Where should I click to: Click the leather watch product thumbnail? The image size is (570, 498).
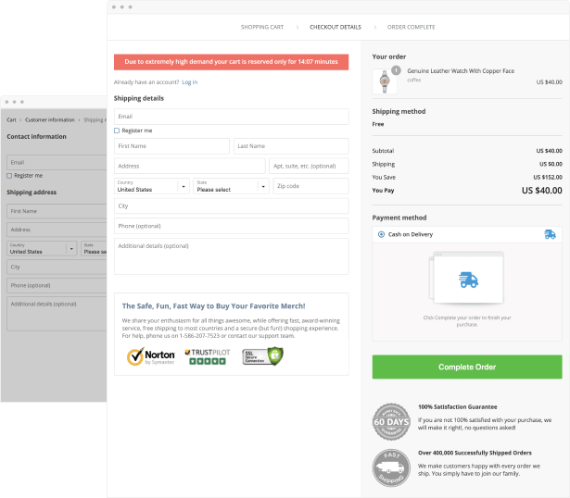385,81
